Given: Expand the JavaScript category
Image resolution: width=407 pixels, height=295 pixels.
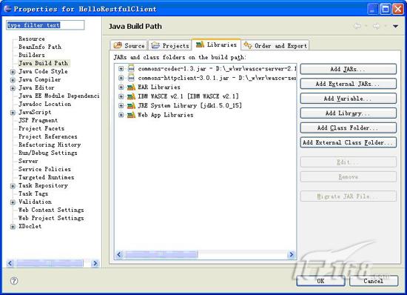Looking at the screenshot, I should [x=13, y=113].
